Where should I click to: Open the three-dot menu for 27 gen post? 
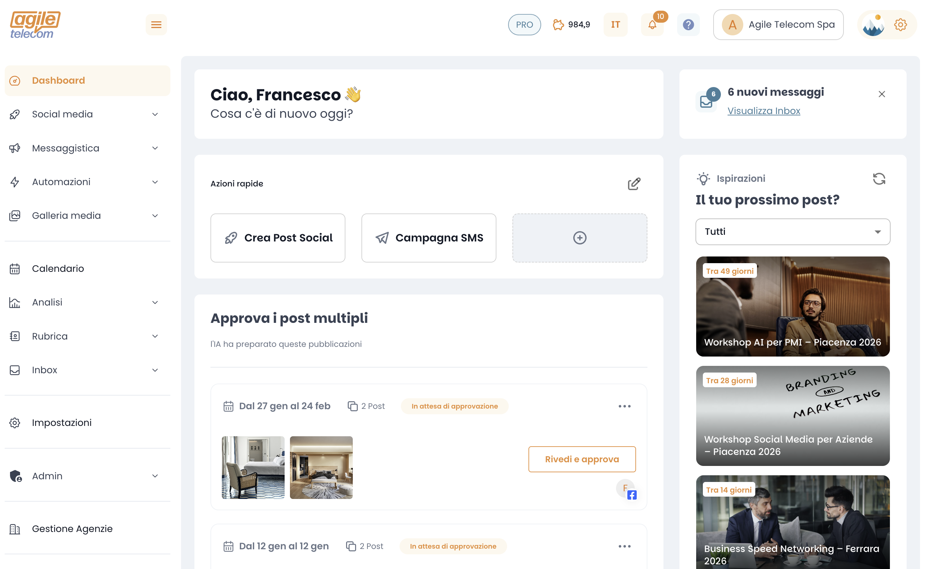click(624, 406)
